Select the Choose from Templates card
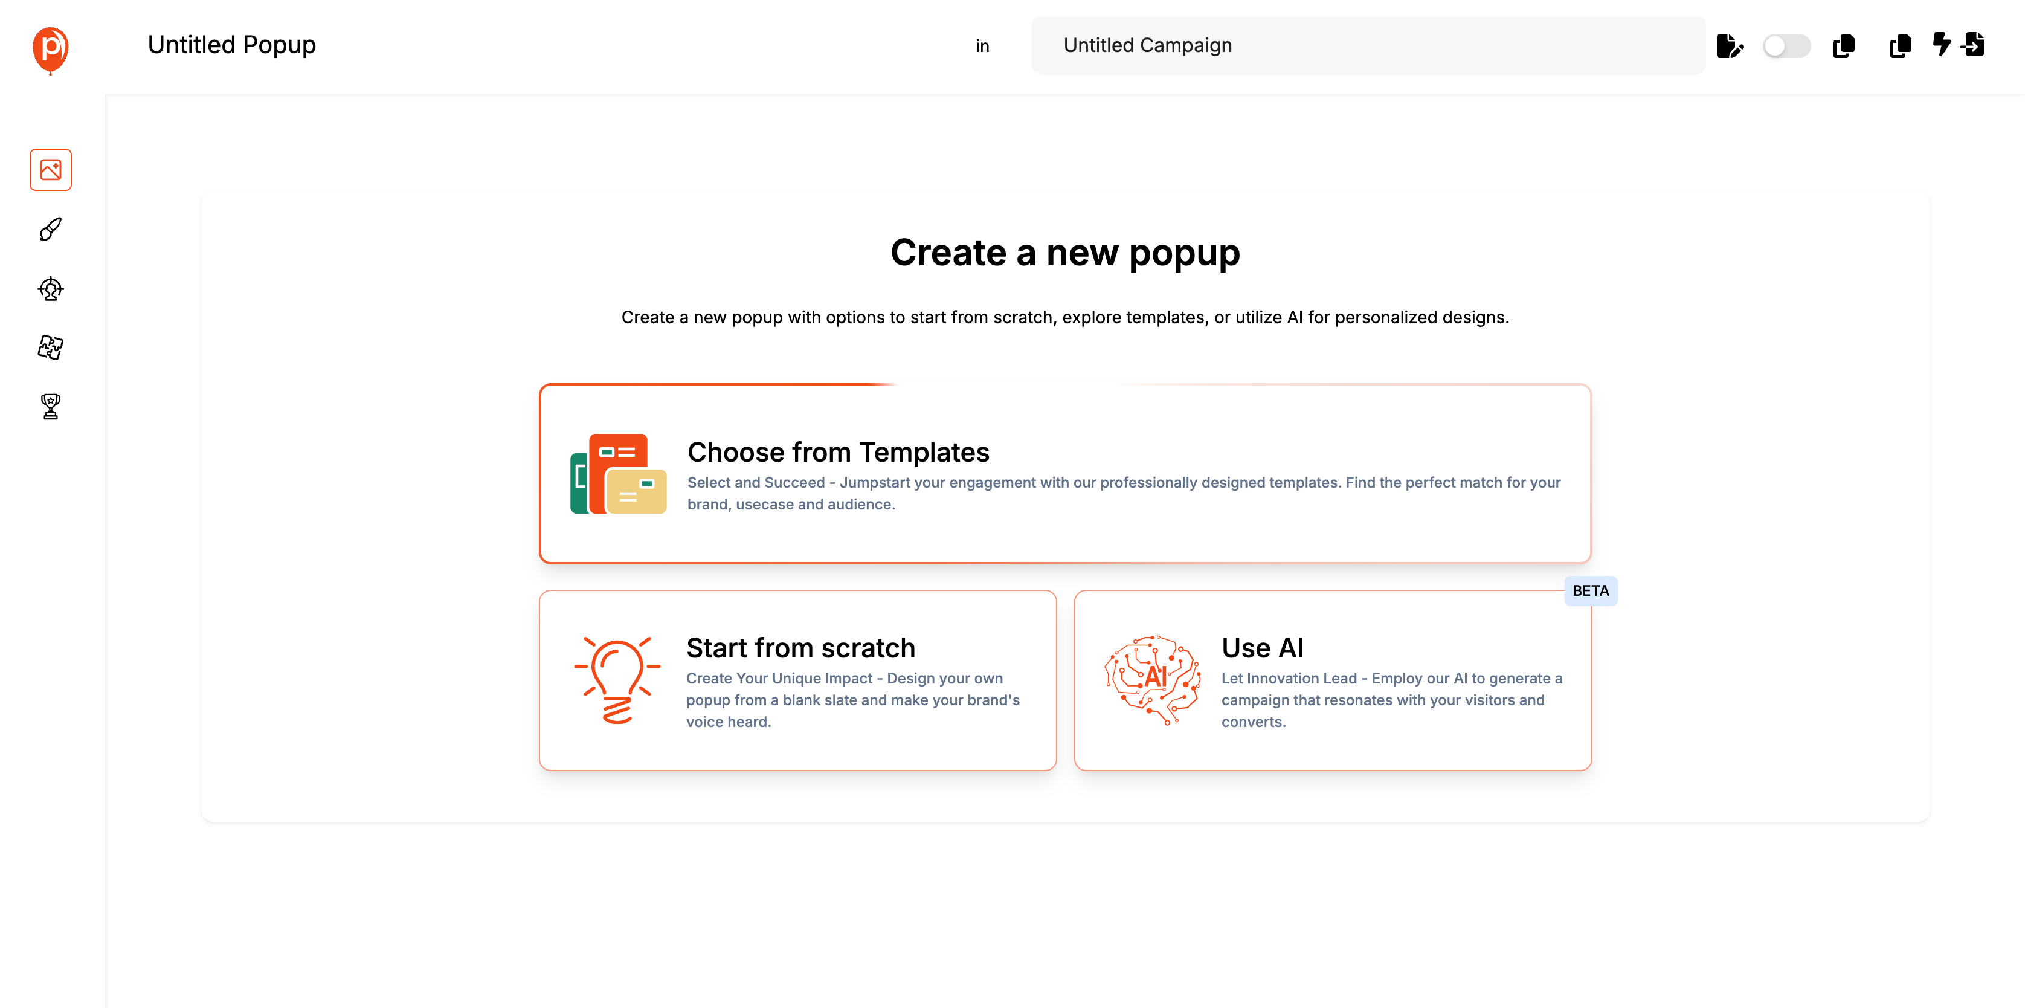2025x1008 pixels. click(x=1064, y=474)
